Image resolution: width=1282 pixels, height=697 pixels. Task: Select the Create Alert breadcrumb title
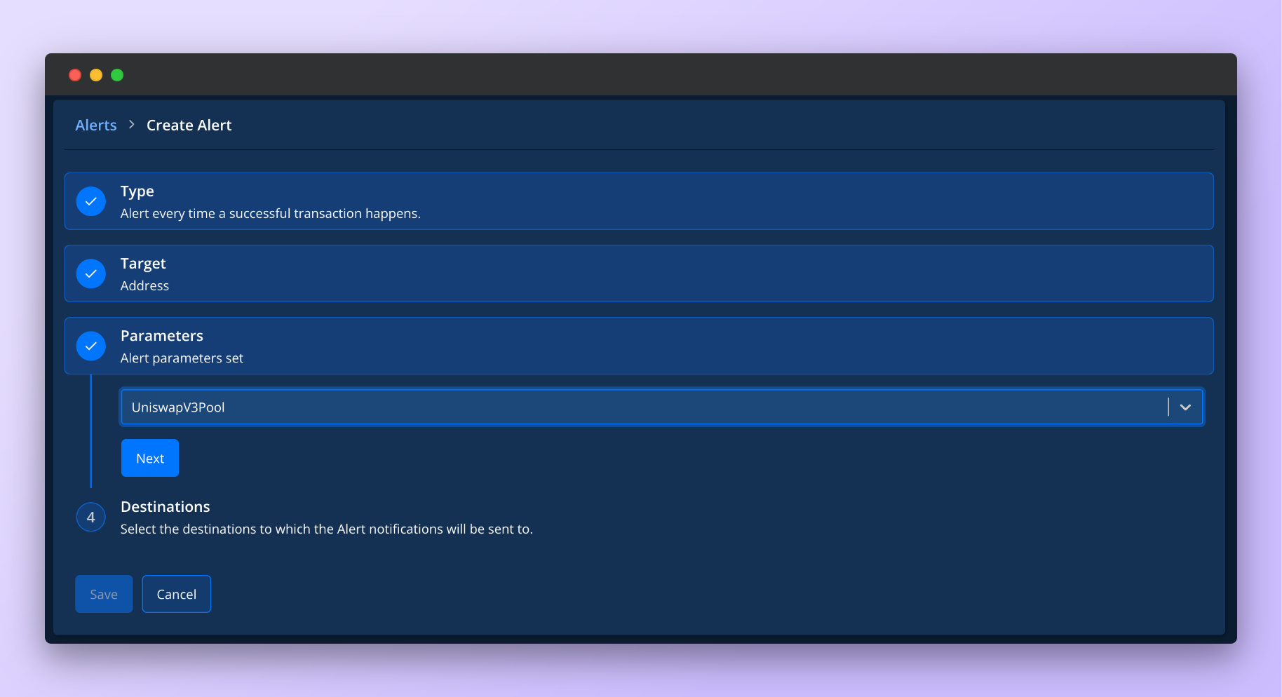pyautogui.click(x=189, y=125)
